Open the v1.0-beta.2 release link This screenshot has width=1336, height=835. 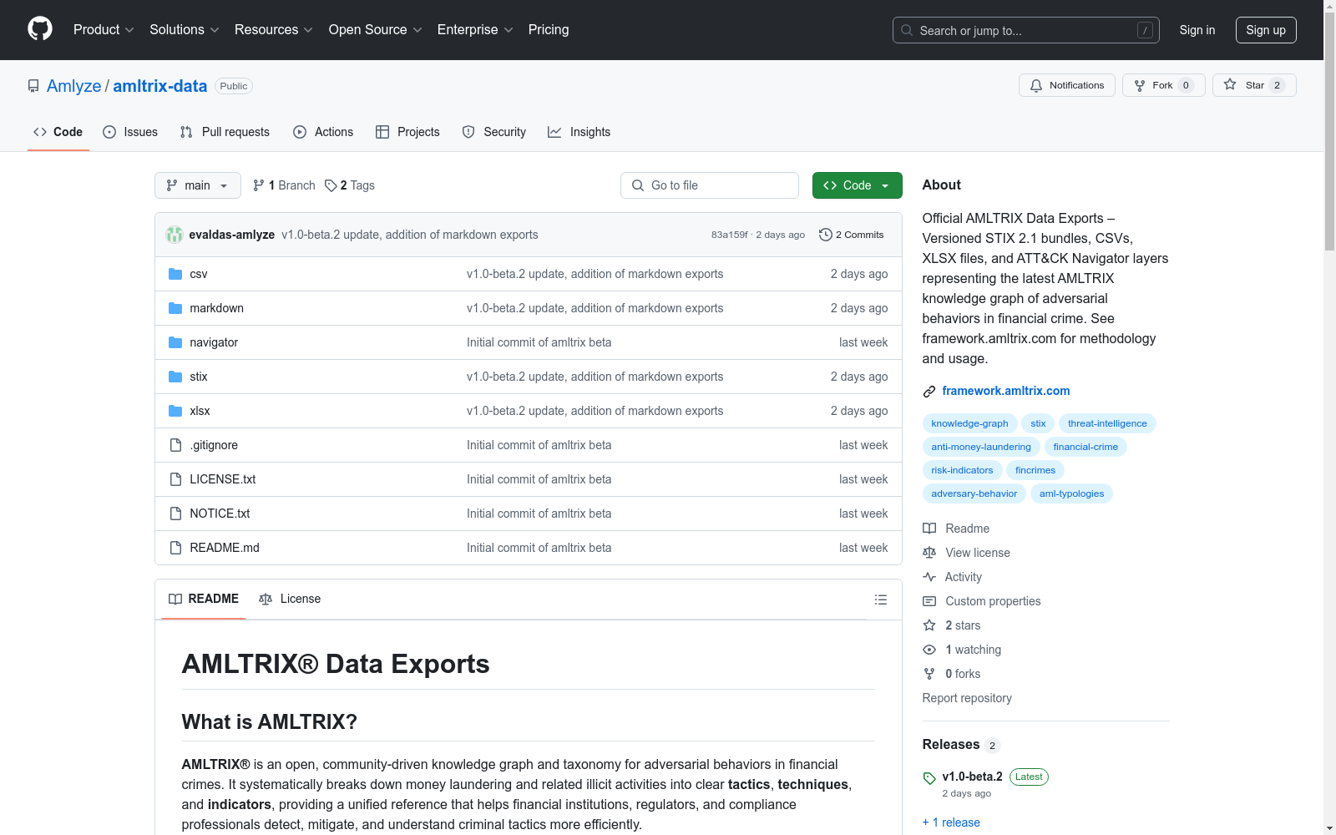click(972, 777)
